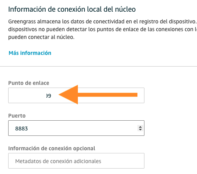This screenshot has width=197, height=174.
Task: Click the Punto de enlace label
Action: (29, 83)
